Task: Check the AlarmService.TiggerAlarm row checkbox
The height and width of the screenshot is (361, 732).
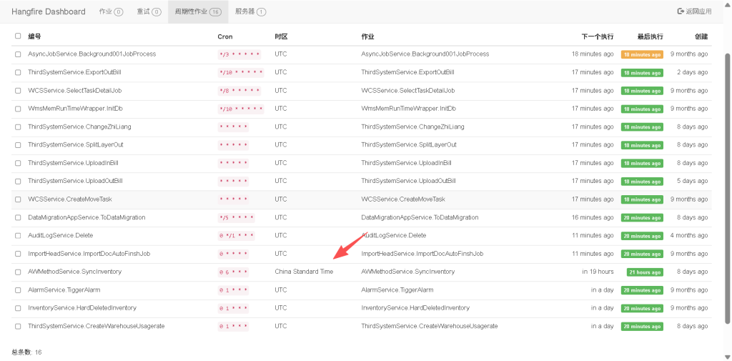Action: tap(18, 290)
